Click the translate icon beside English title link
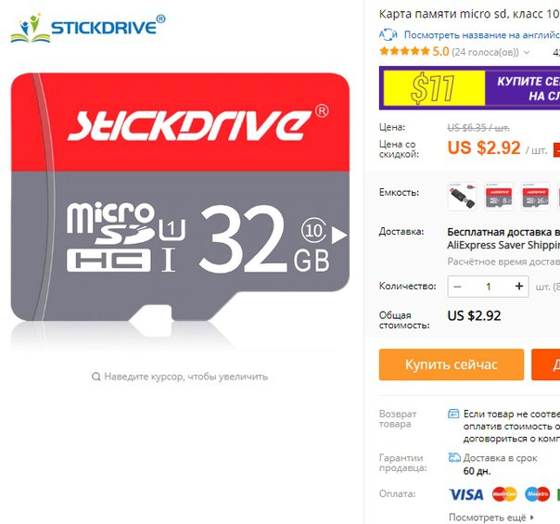The image size is (560, 524). click(388, 35)
